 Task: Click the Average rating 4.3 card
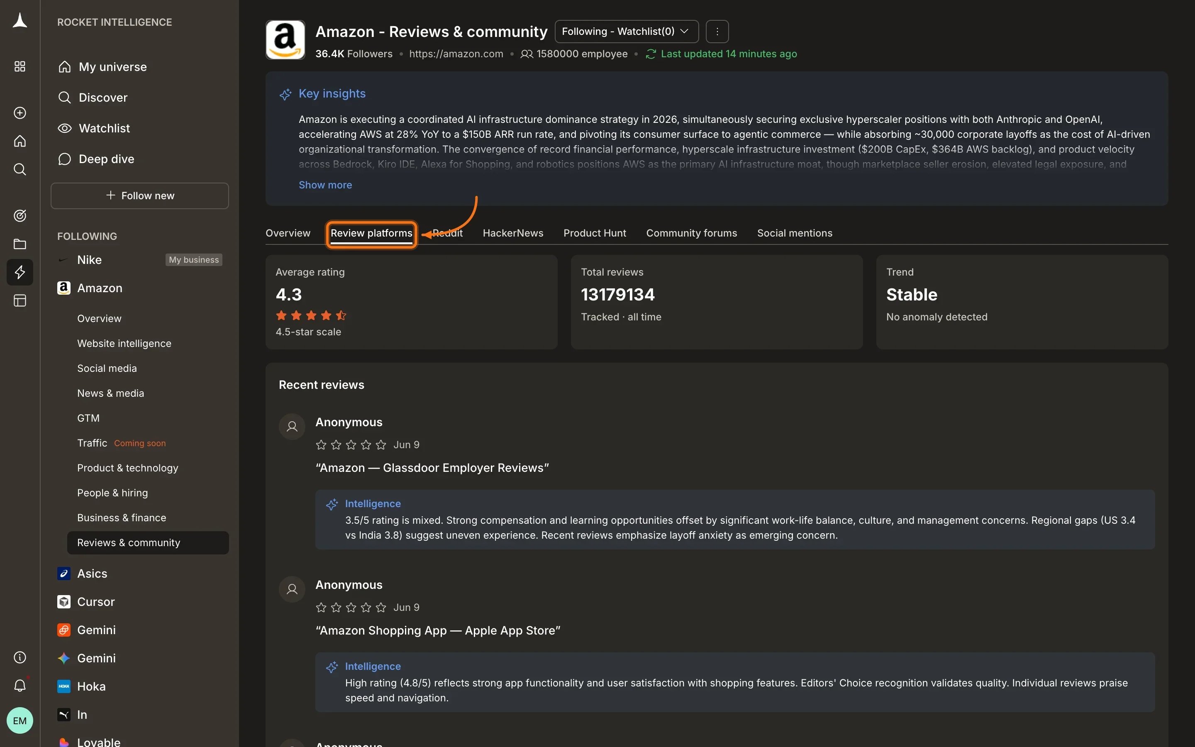(411, 302)
